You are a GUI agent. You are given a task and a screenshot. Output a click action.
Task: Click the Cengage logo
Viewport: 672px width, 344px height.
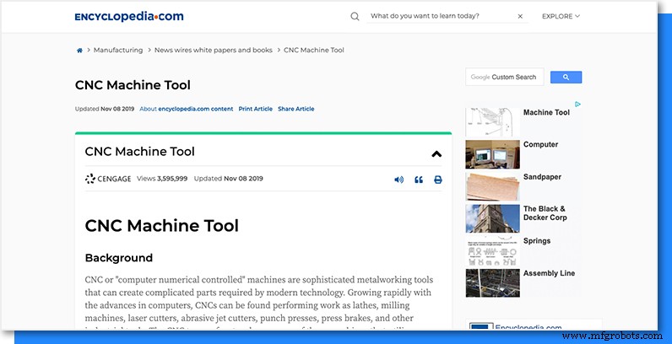(x=108, y=179)
